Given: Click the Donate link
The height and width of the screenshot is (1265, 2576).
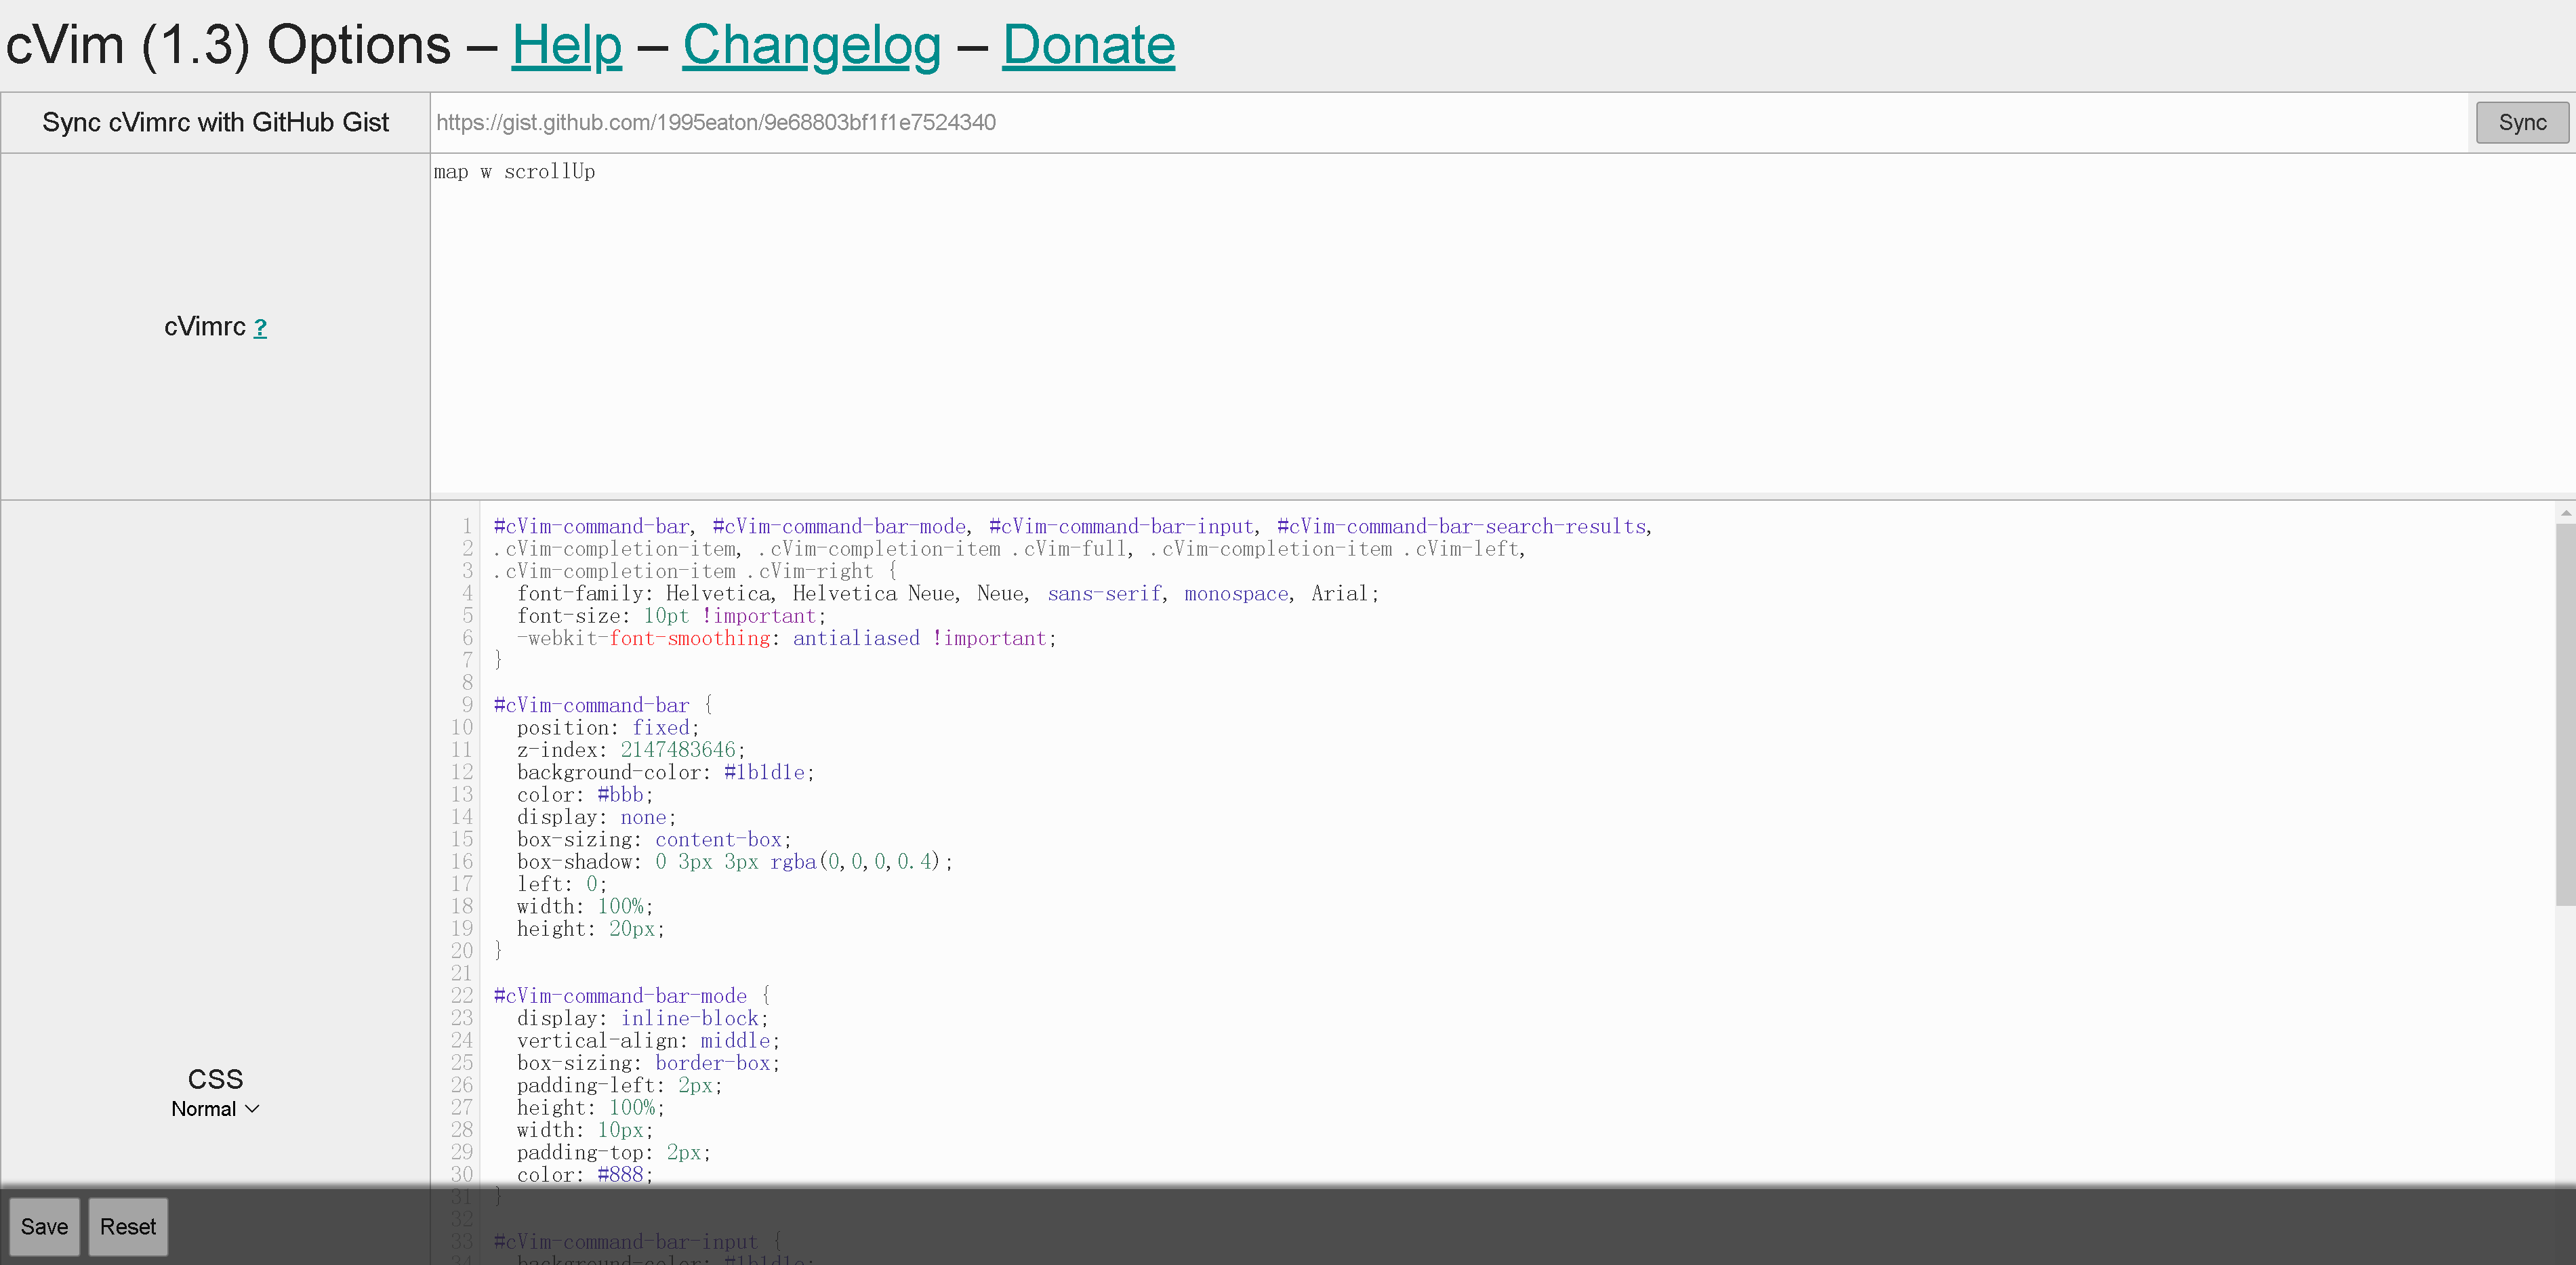Looking at the screenshot, I should coord(1088,45).
